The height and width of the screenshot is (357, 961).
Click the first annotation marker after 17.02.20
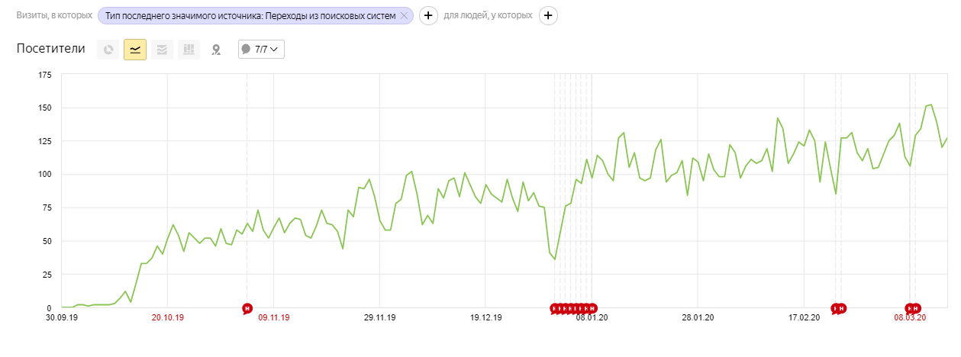(836, 308)
